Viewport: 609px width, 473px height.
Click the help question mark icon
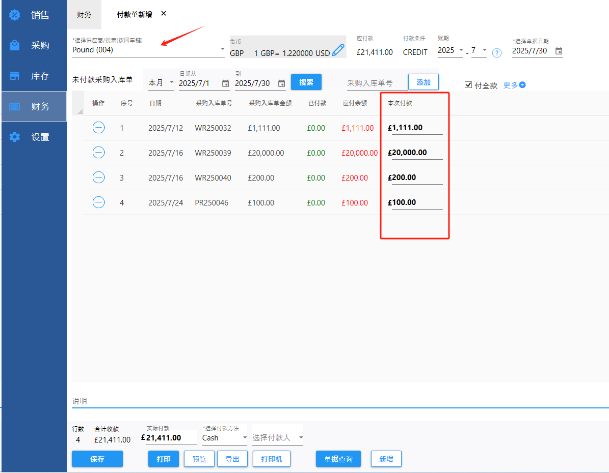(497, 53)
